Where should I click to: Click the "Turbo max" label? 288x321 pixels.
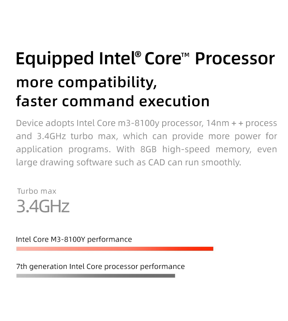36,191
